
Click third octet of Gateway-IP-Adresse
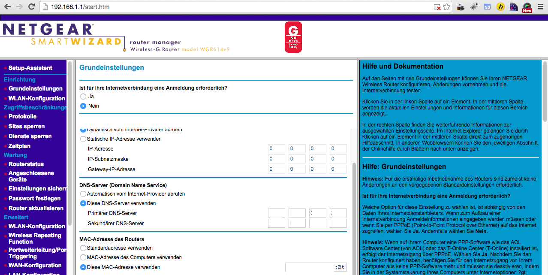point(318,169)
